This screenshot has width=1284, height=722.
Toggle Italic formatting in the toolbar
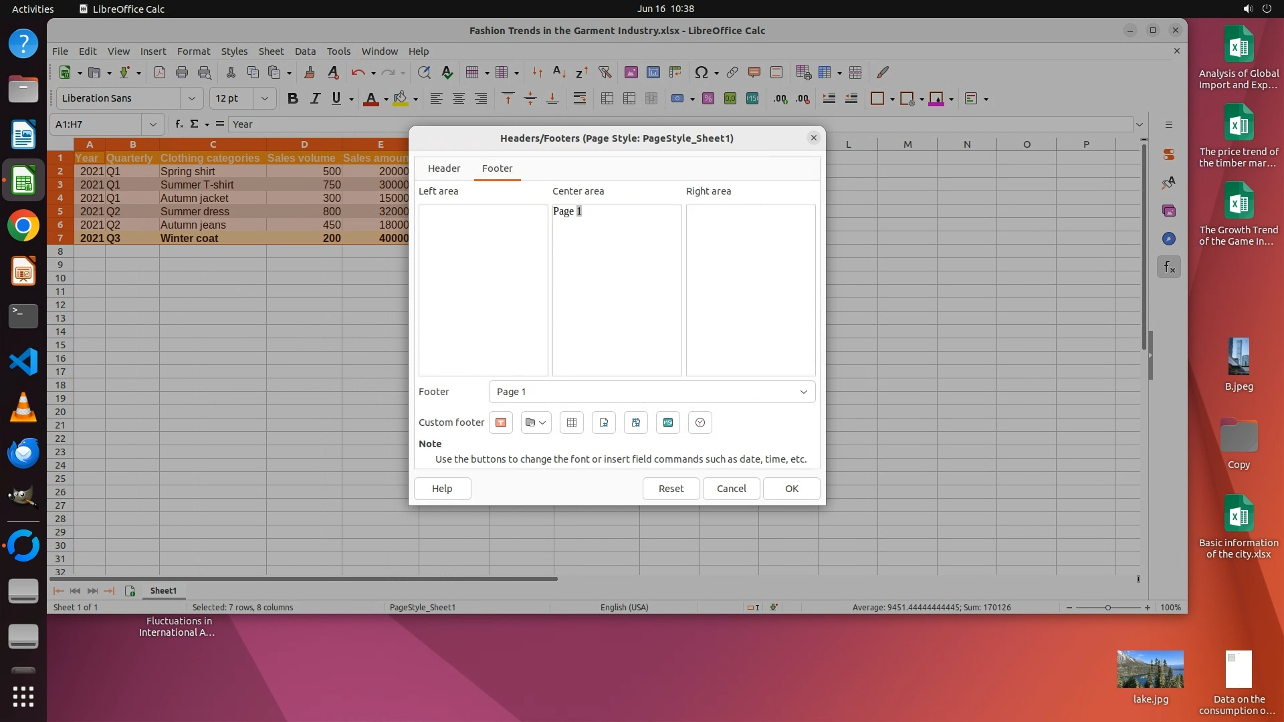point(314,99)
